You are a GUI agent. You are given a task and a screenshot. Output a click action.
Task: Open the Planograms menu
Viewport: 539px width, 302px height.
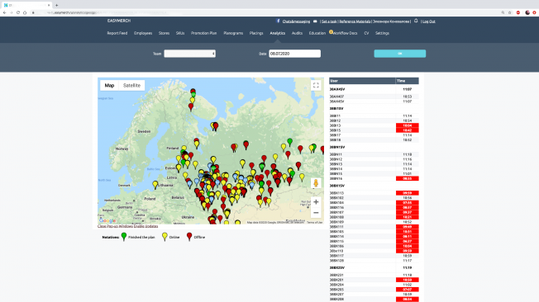pyautogui.click(x=233, y=33)
